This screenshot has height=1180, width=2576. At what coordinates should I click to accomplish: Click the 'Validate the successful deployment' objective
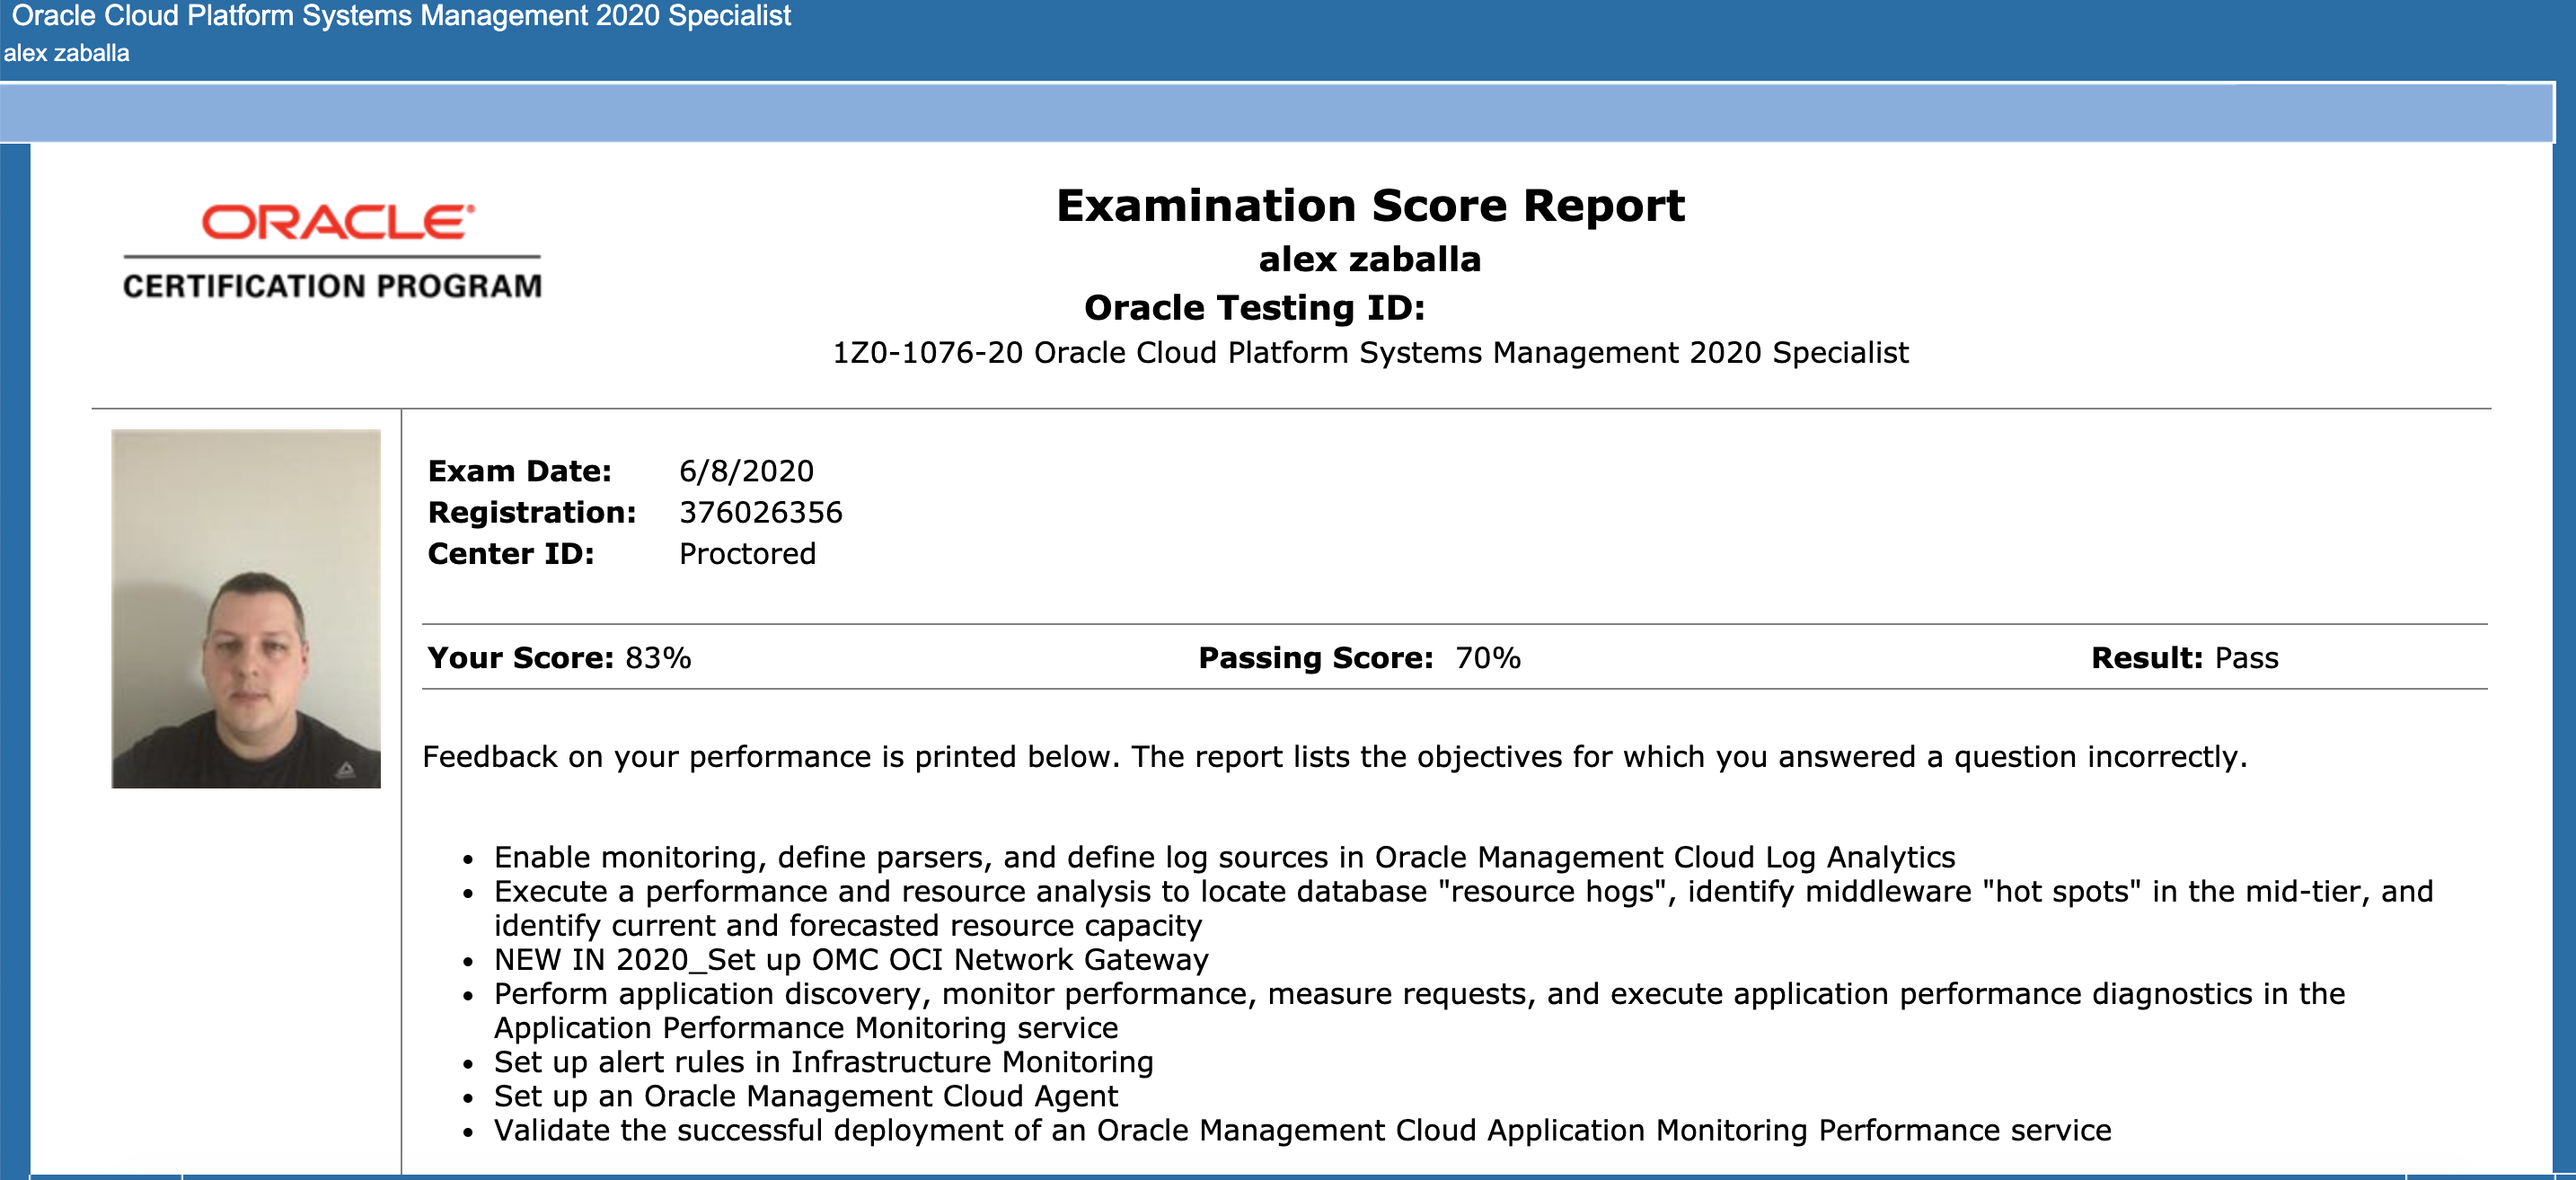pyautogui.click(x=1302, y=1131)
